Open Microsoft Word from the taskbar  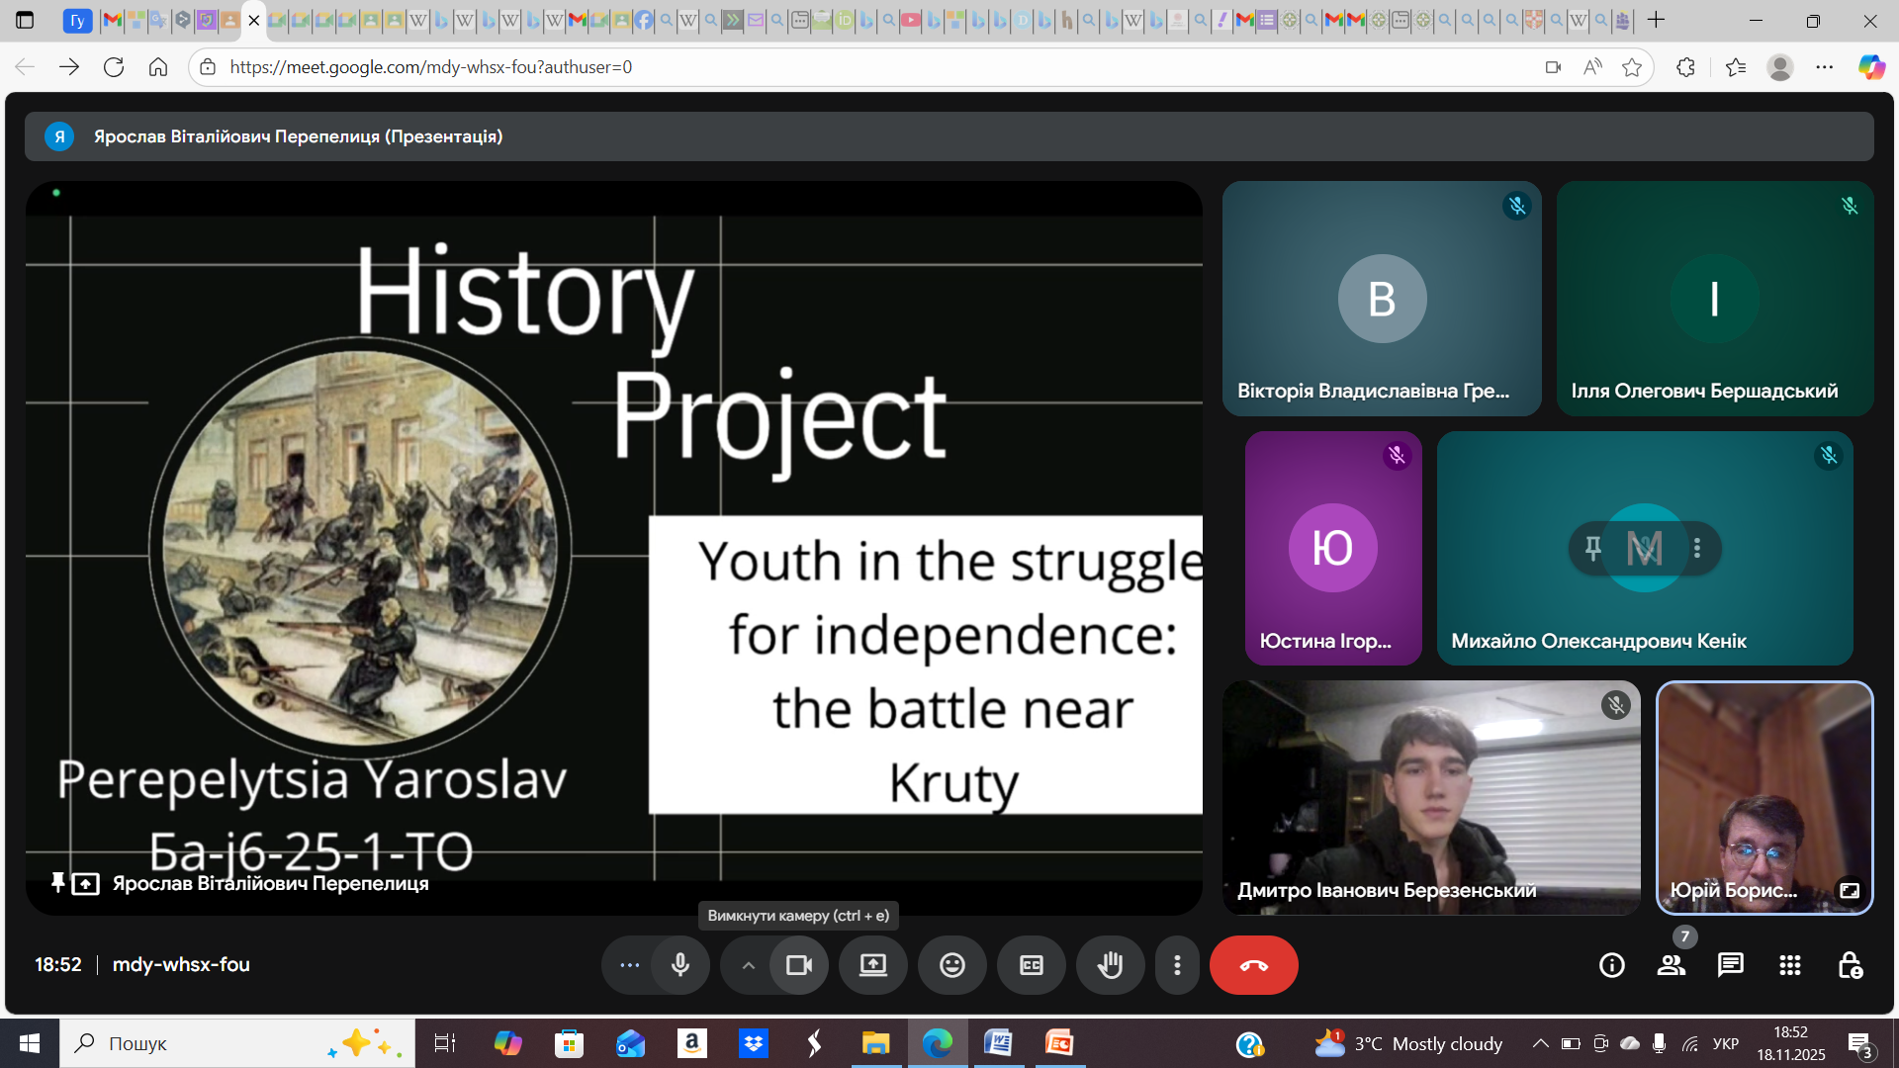point(998,1043)
